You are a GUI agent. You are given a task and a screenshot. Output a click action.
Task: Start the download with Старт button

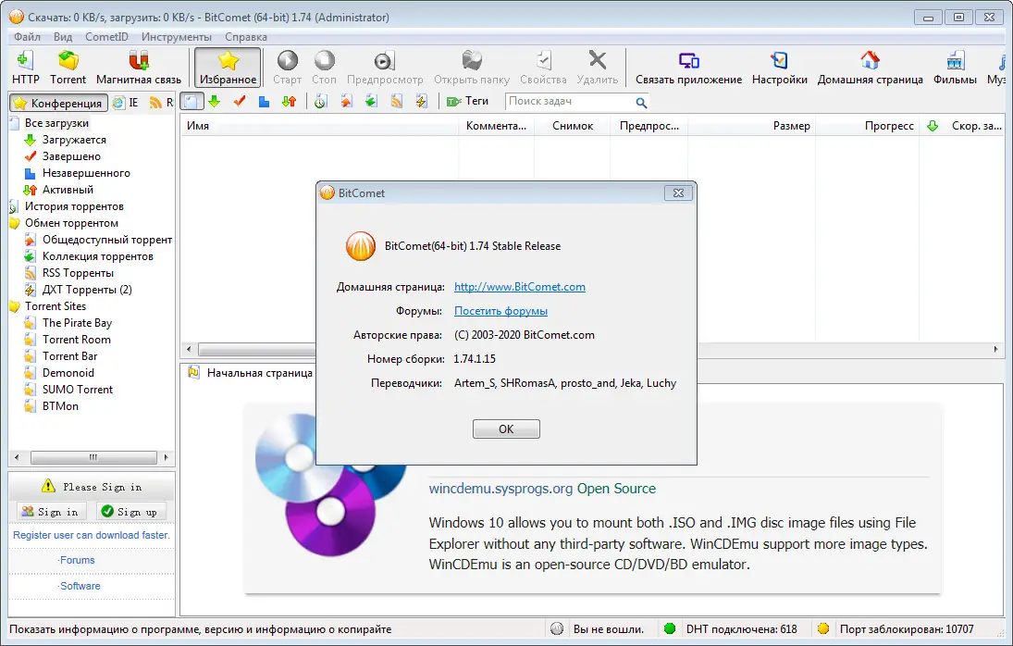[x=287, y=65]
